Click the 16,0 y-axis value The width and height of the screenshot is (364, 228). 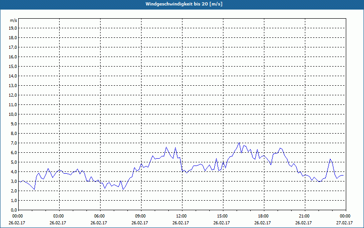pos(13,57)
